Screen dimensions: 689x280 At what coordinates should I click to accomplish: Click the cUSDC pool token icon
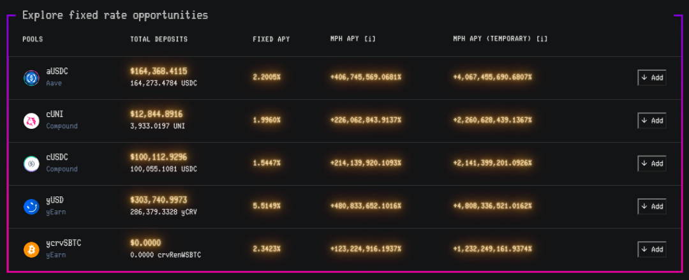click(31, 163)
